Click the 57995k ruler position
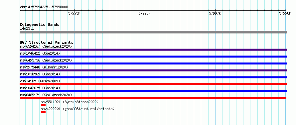Viewport: 296px width, 125px height. pyautogui.click(x=74, y=13)
